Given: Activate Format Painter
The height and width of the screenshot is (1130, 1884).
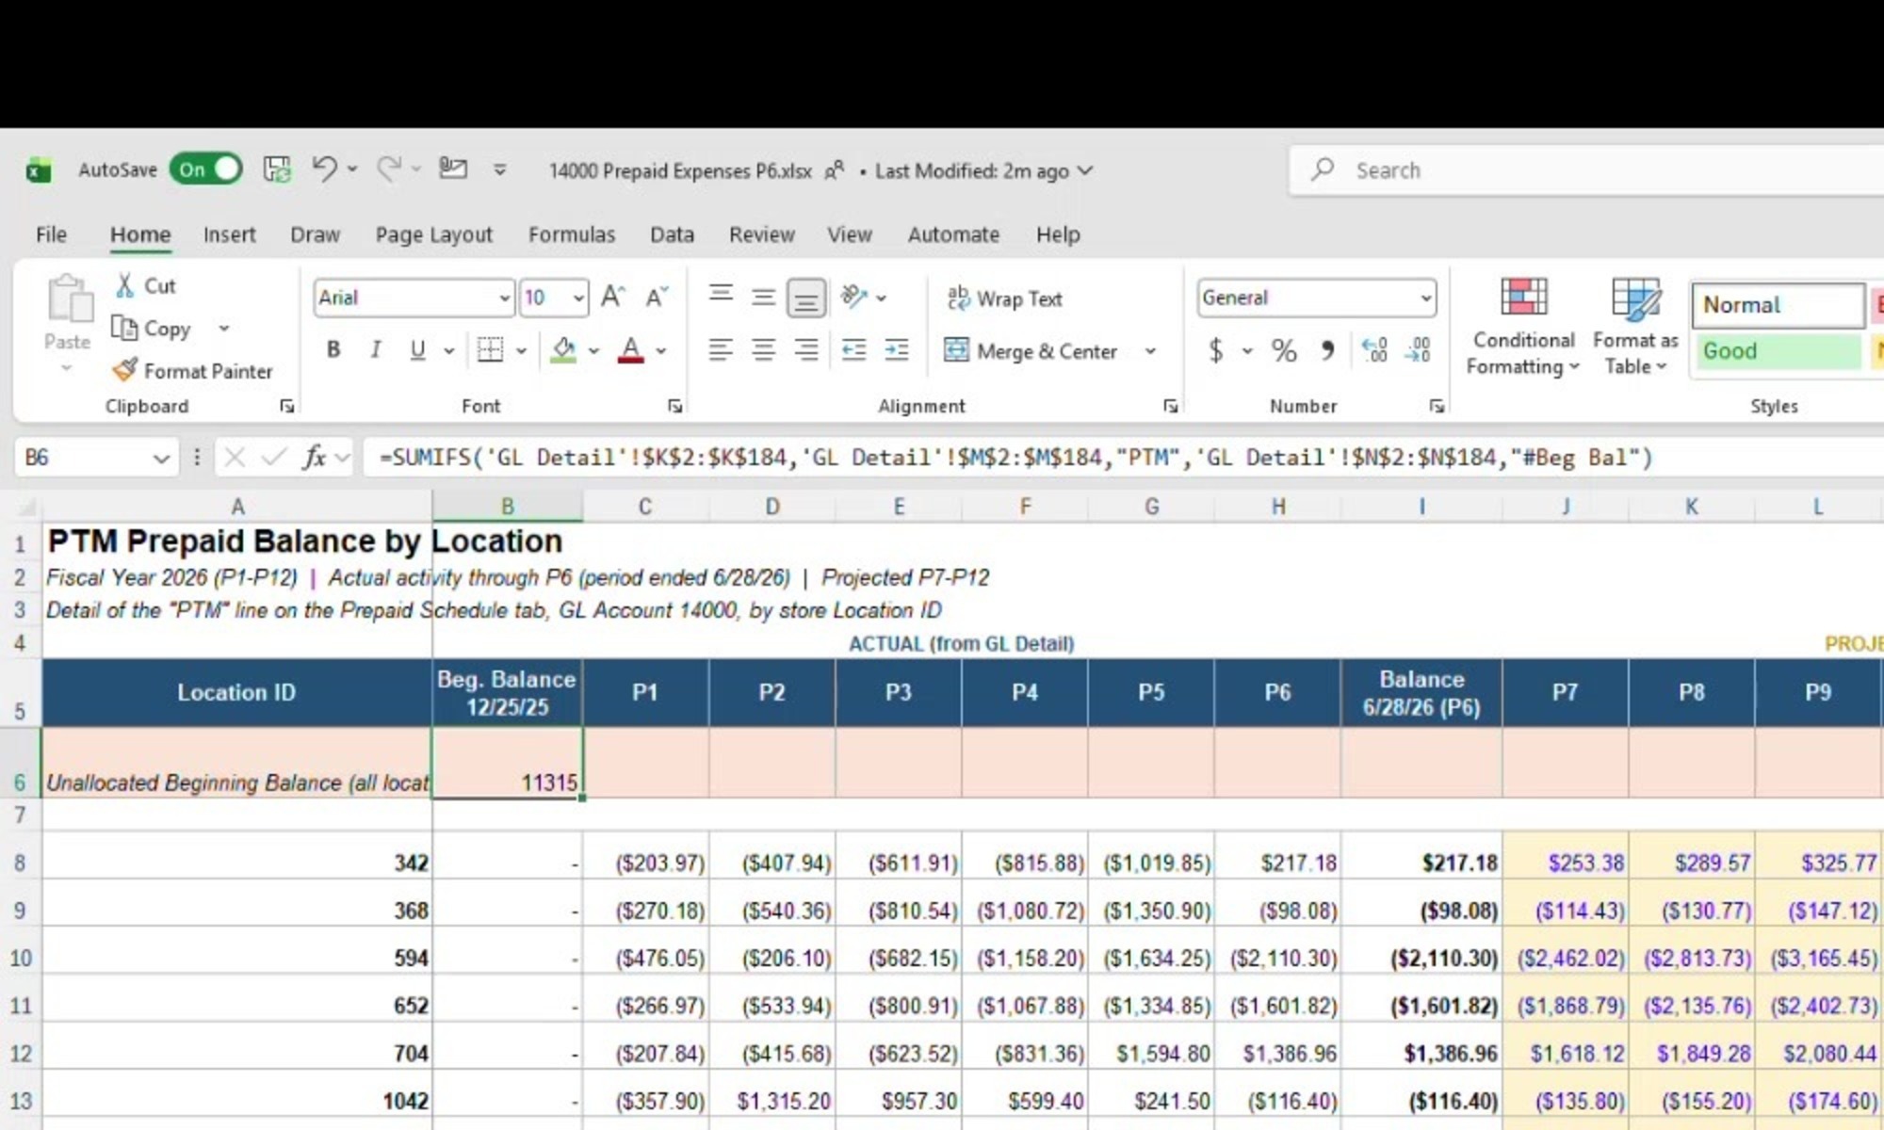Looking at the screenshot, I should (193, 371).
